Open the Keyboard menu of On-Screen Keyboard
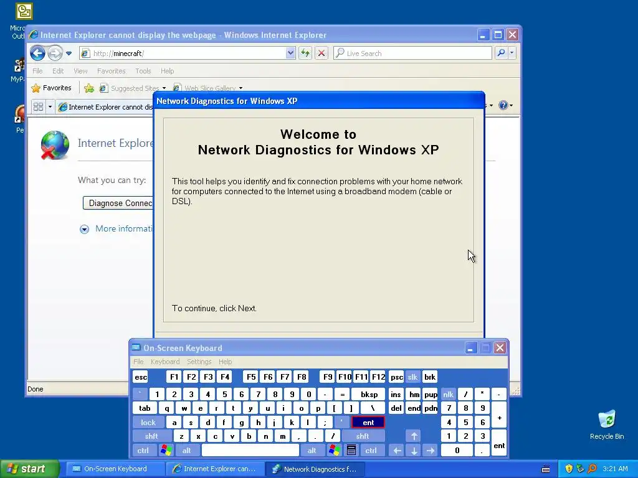This screenshot has height=478, width=638. pos(164,362)
